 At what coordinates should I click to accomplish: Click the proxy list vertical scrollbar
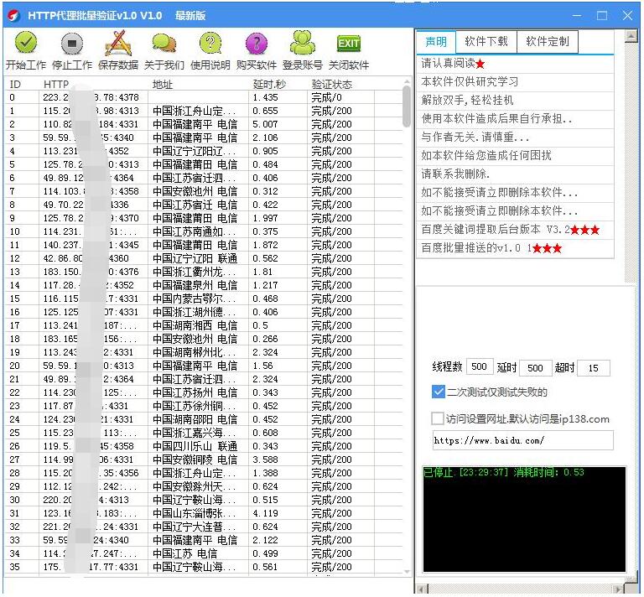pos(407,335)
